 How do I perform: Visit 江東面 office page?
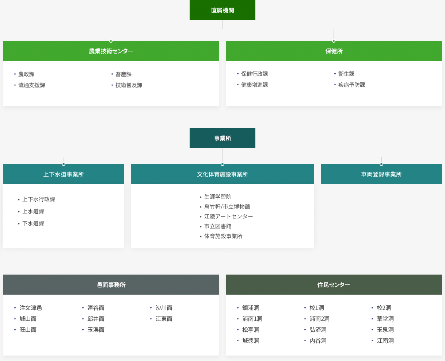pos(164,319)
